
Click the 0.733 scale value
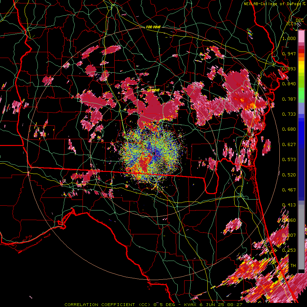[x=289, y=114]
